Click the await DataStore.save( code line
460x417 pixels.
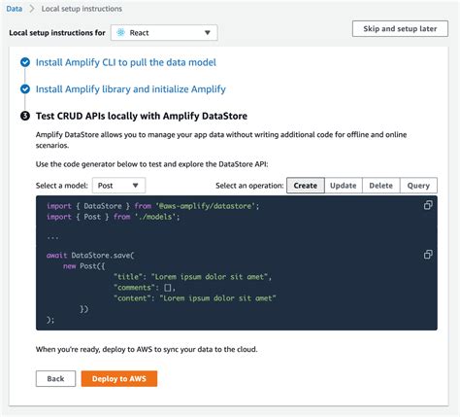point(90,256)
